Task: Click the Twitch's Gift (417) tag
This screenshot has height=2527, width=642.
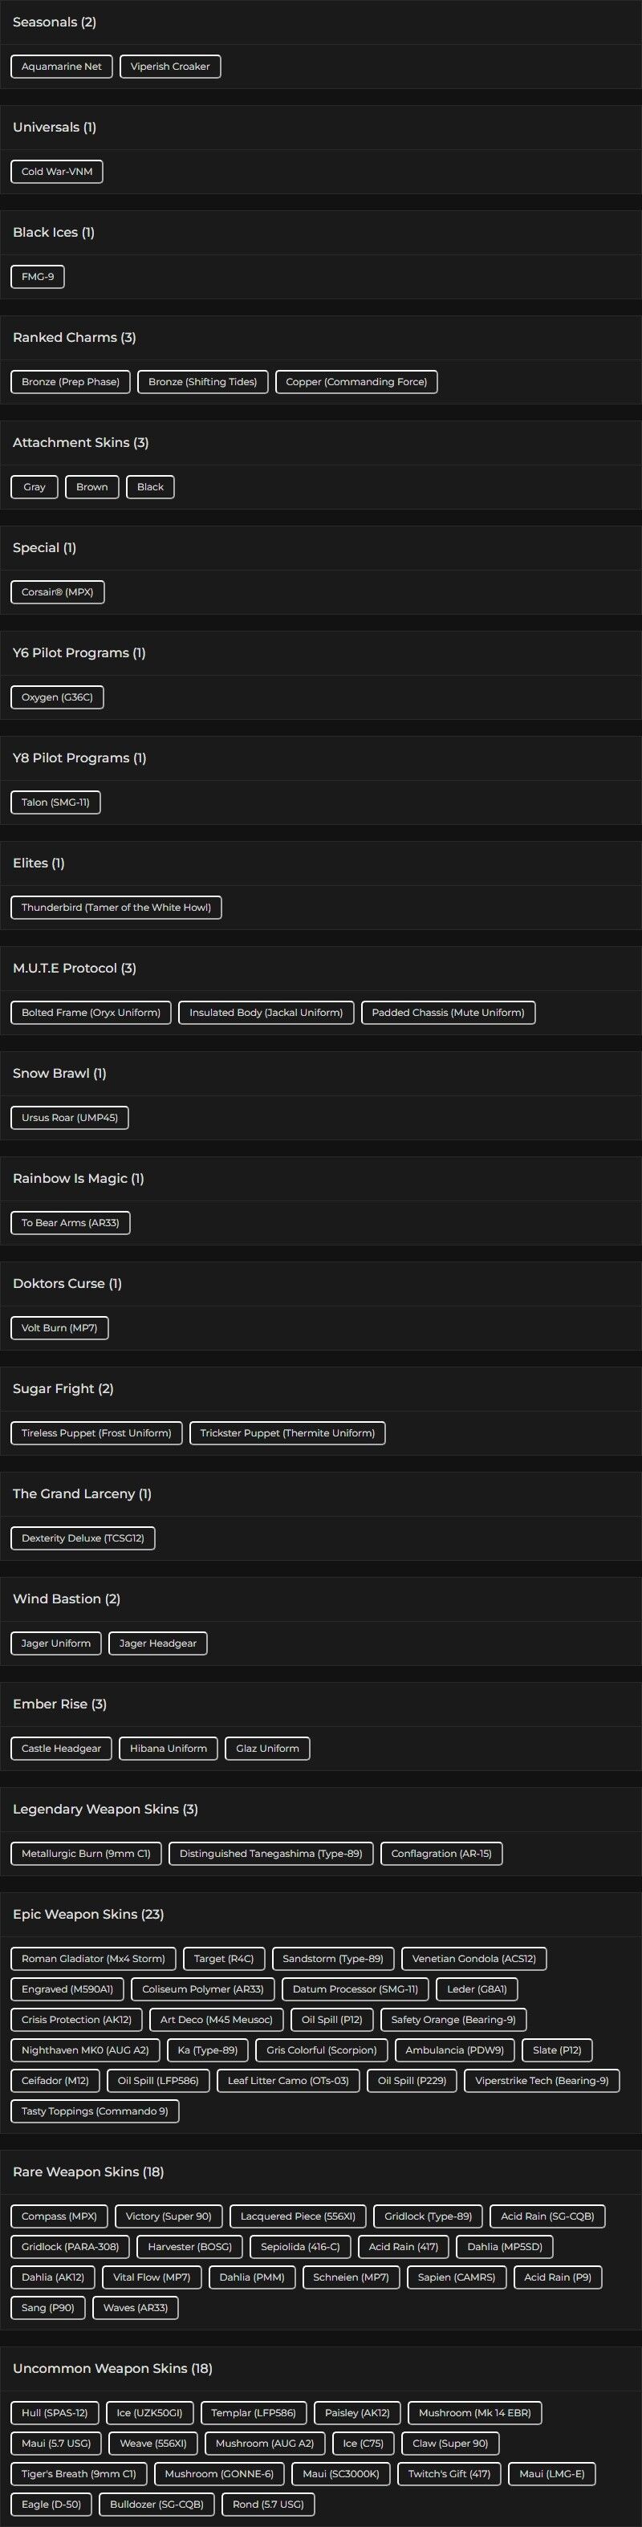Action: point(449,2473)
